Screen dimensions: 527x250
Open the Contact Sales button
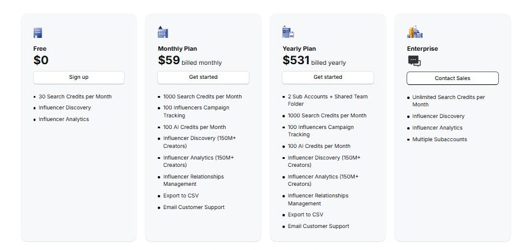click(452, 78)
